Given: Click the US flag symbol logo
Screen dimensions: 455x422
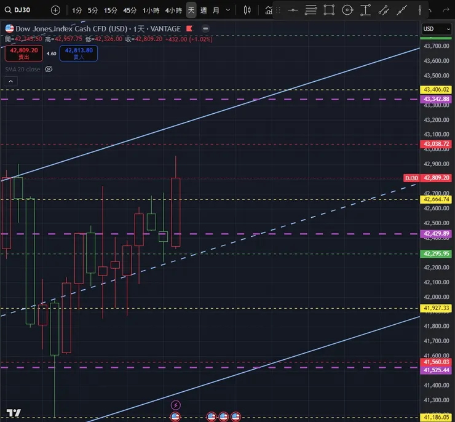Looking at the screenshot, I should point(10,28).
